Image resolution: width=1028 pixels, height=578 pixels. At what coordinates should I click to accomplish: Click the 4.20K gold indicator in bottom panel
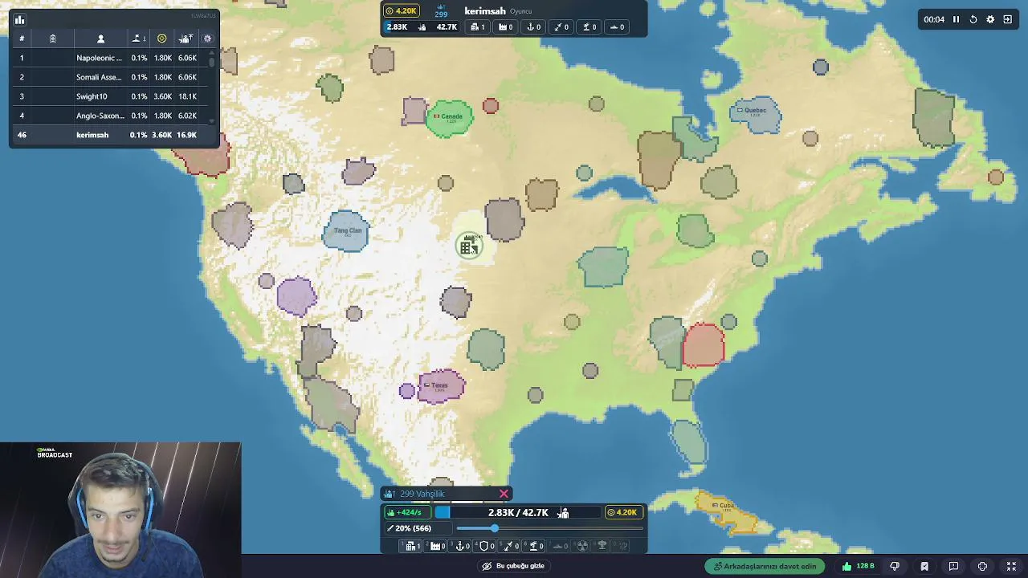tap(622, 512)
